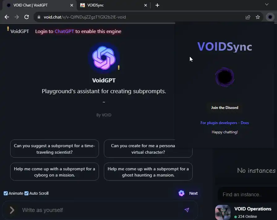Screen dimensions: 277x220
Task: Open the ChatGPT login link
Action: pyautogui.click(x=64, y=31)
